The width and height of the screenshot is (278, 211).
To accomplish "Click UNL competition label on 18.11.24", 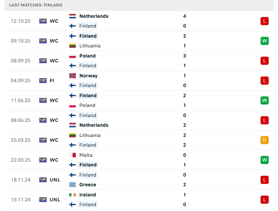I will point(55,180).
